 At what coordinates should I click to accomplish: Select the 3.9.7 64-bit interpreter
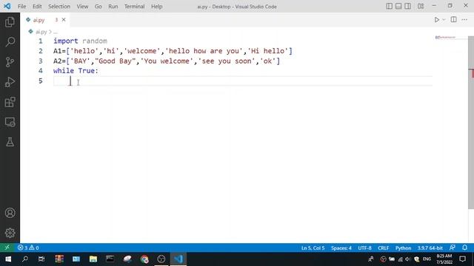[x=430, y=248]
